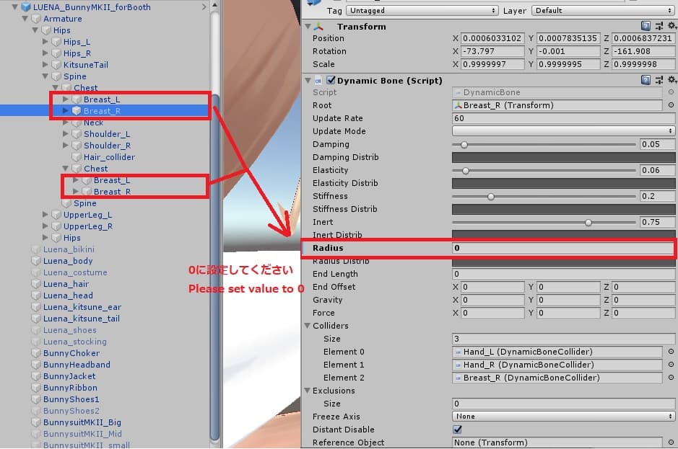Viewport: 678px width, 449px height.
Task: Click BunnyChoker object cube icon
Action: coord(36,353)
